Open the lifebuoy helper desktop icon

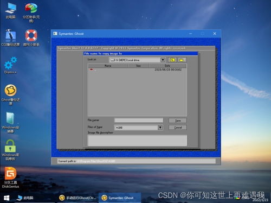coord(31,37)
